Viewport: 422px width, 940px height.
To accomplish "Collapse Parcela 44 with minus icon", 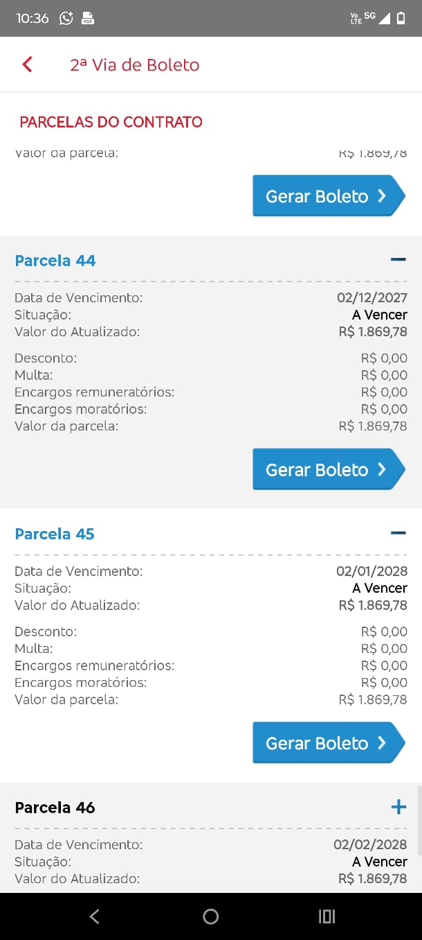I will (398, 259).
